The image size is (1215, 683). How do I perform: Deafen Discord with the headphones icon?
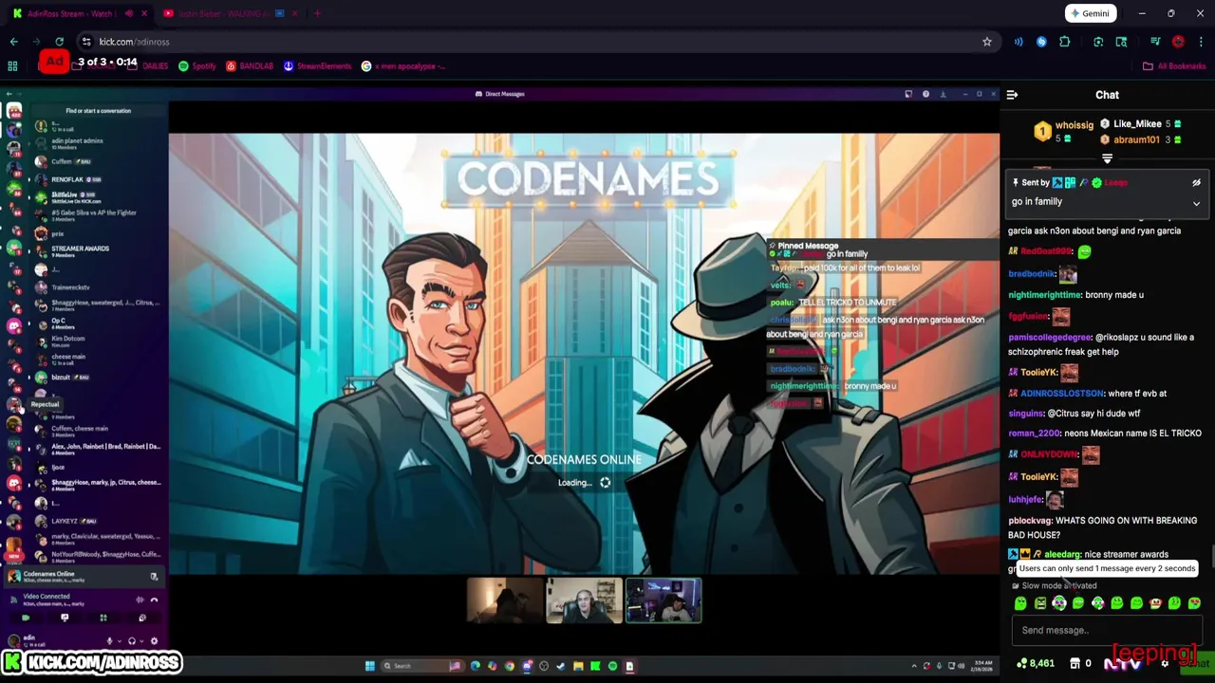pyautogui.click(x=132, y=641)
